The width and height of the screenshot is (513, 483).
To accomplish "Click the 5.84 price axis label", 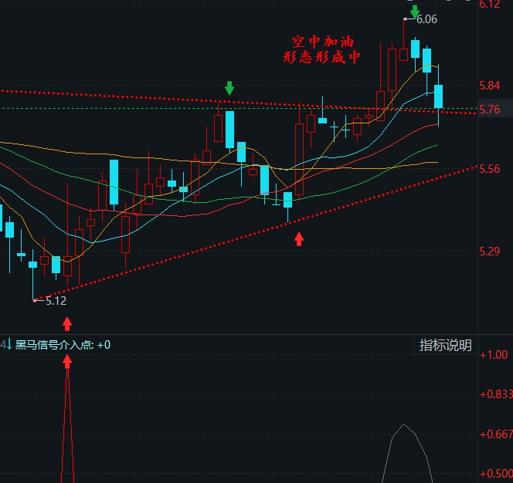I will click(490, 86).
